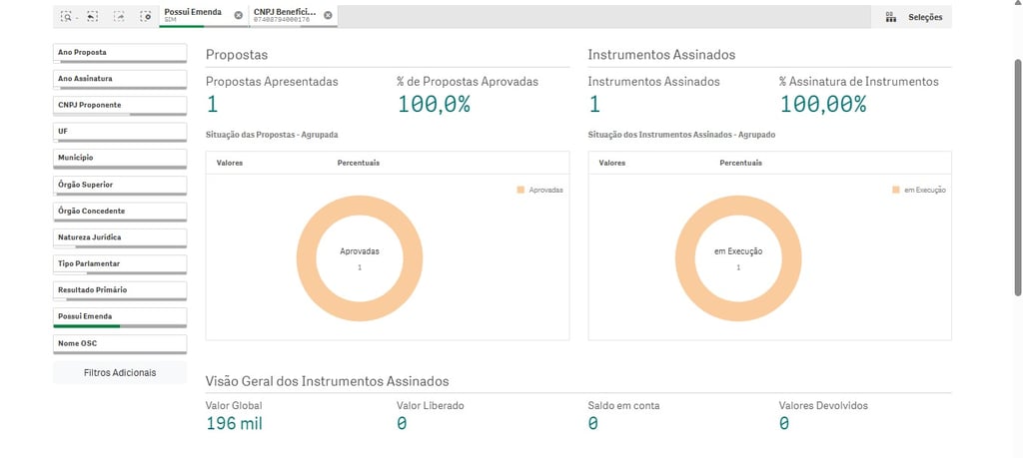Click Visão Geral dos Instrumentos Assinados heading
The width and height of the screenshot is (1023, 458).
pos(327,381)
